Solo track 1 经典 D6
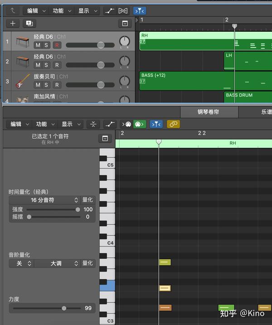The height and width of the screenshot is (325, 272). coord(46,45)
